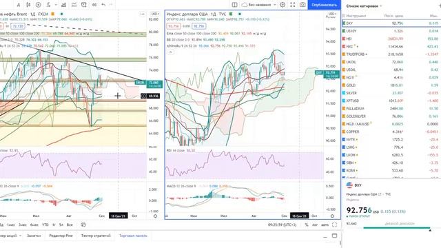This screenshot has height=248, width=441.
Task: Click the DXY daily range slider marker
Action: (430, 230)
